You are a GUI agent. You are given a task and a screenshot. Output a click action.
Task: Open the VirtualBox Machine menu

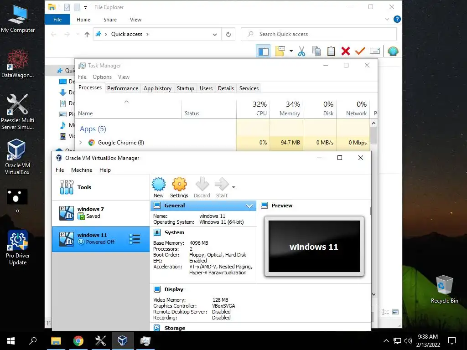click(x=82, y=170)
